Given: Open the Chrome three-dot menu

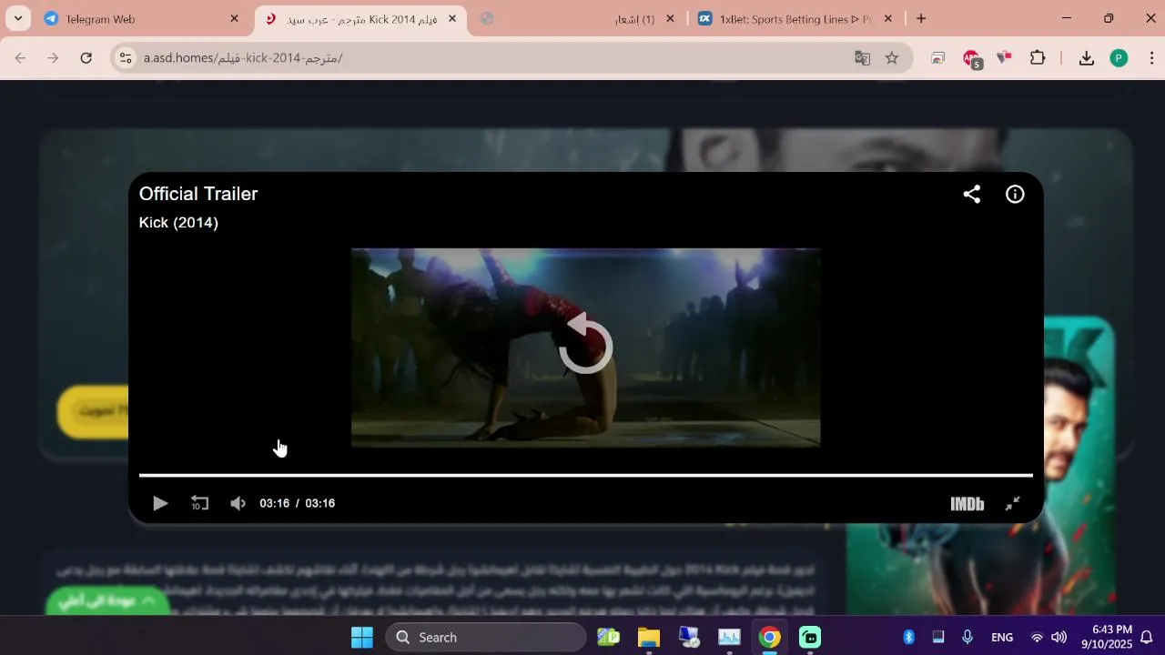Looking at the screenshot, I should [1151, 58].
